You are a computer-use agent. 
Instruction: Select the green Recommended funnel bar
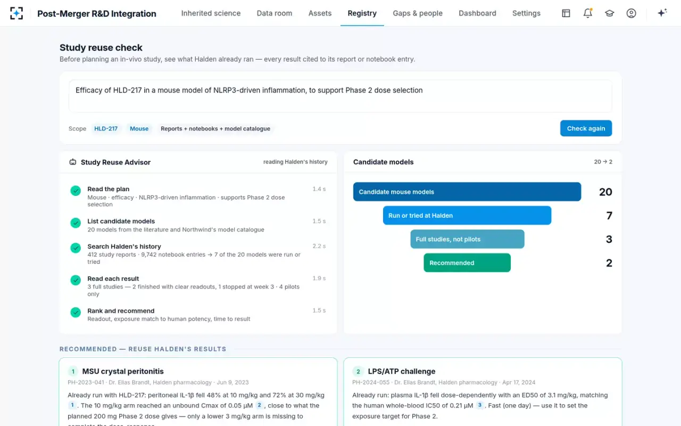tap(467, 263)
